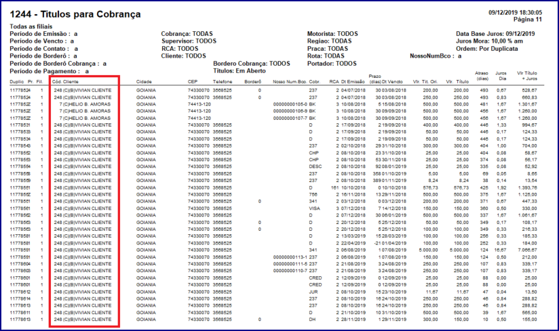The image size is (559, 331).
Task: Click the 'Praca: TODAS' filter text
Action: (x=328, y=49)
